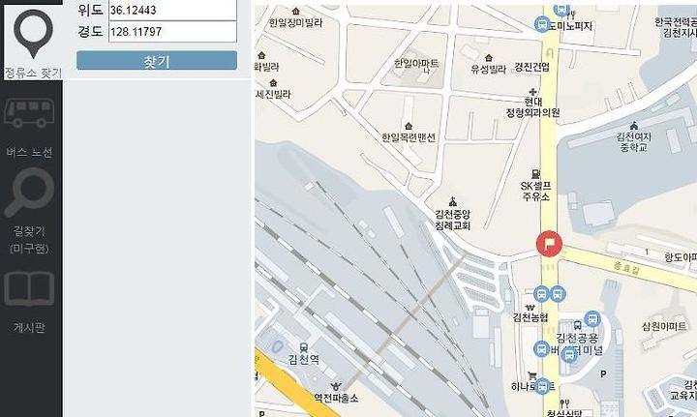Click the 역전파출소 police marker
The width and height of the screenshot is (697, 417).
(336, 387)
